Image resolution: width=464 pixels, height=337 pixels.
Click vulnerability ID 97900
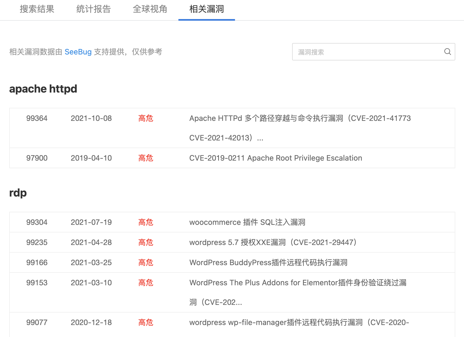37,158
